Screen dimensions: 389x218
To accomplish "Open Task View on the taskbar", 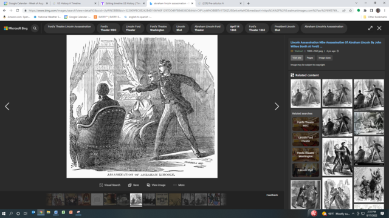I will point(26,213).
